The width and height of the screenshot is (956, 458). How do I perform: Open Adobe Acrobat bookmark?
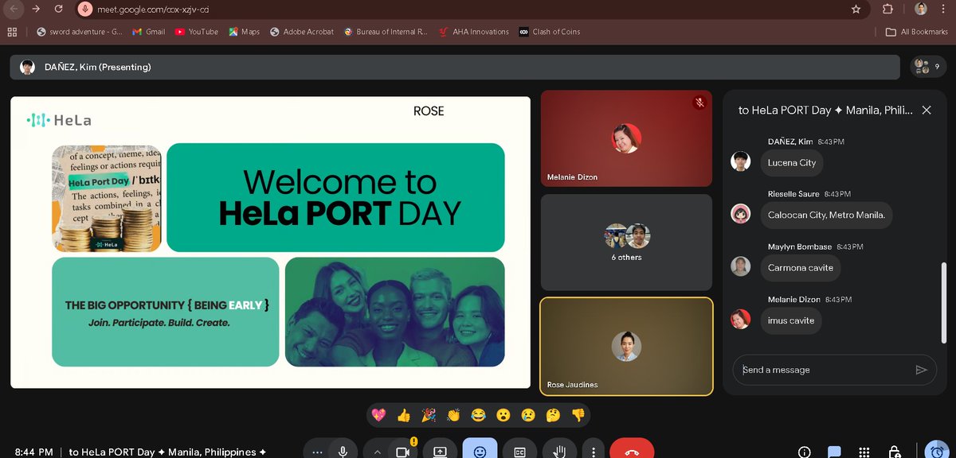pyautogui.click(x=302, y=32)
